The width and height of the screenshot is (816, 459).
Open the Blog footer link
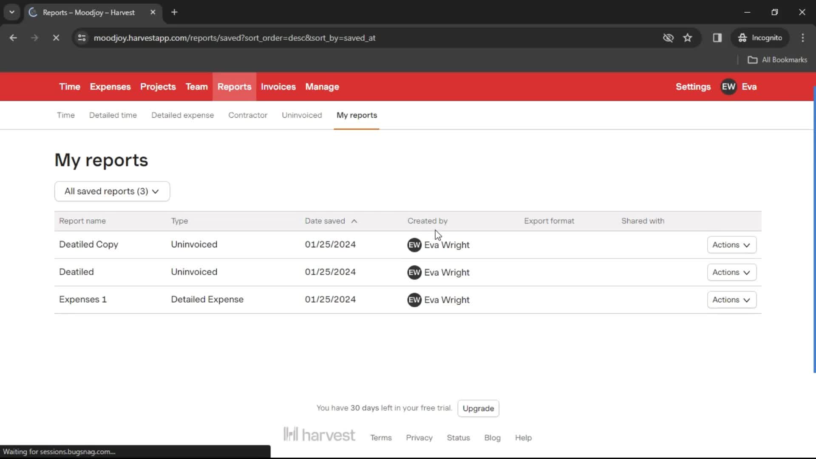tap(492, 438)
